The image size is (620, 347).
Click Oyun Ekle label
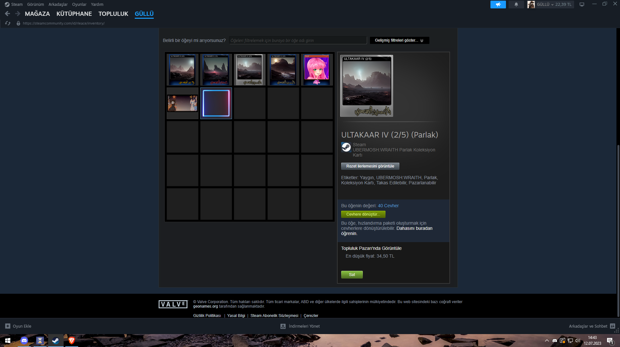pos(22,326)
